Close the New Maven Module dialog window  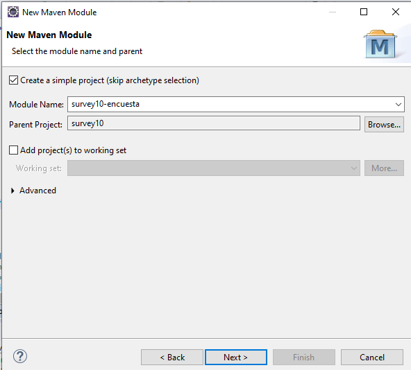396,12
